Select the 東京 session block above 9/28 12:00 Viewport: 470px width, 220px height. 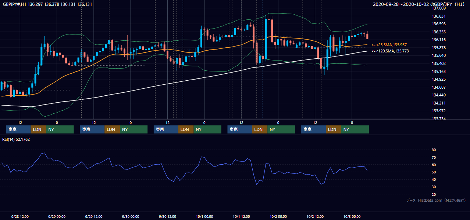18,129
